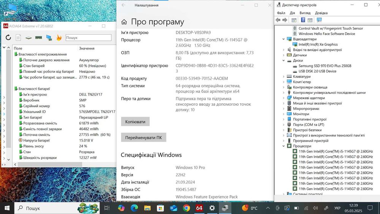Open Google Chrome from the taskbar
The width and height of the screenshot is (380, 214).
coord(186,208)
